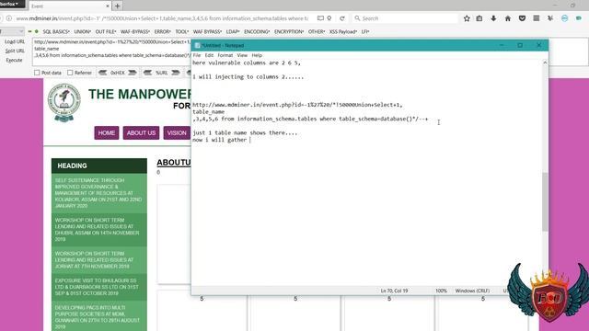Viewport: 589px width, 331px height.
Task: Click the HackBar URL text area
Action: 112,52
